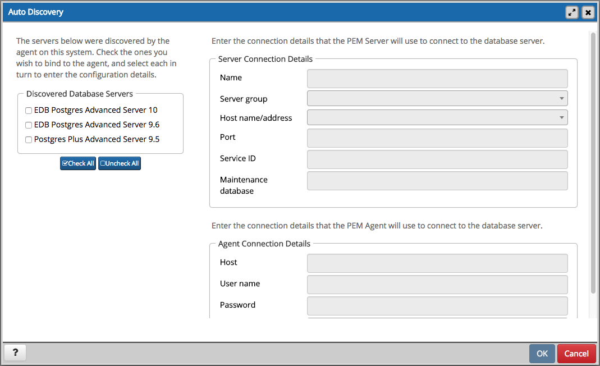600x366 pixels.
Task: Click the Service ID field
Action: (437, 159)
